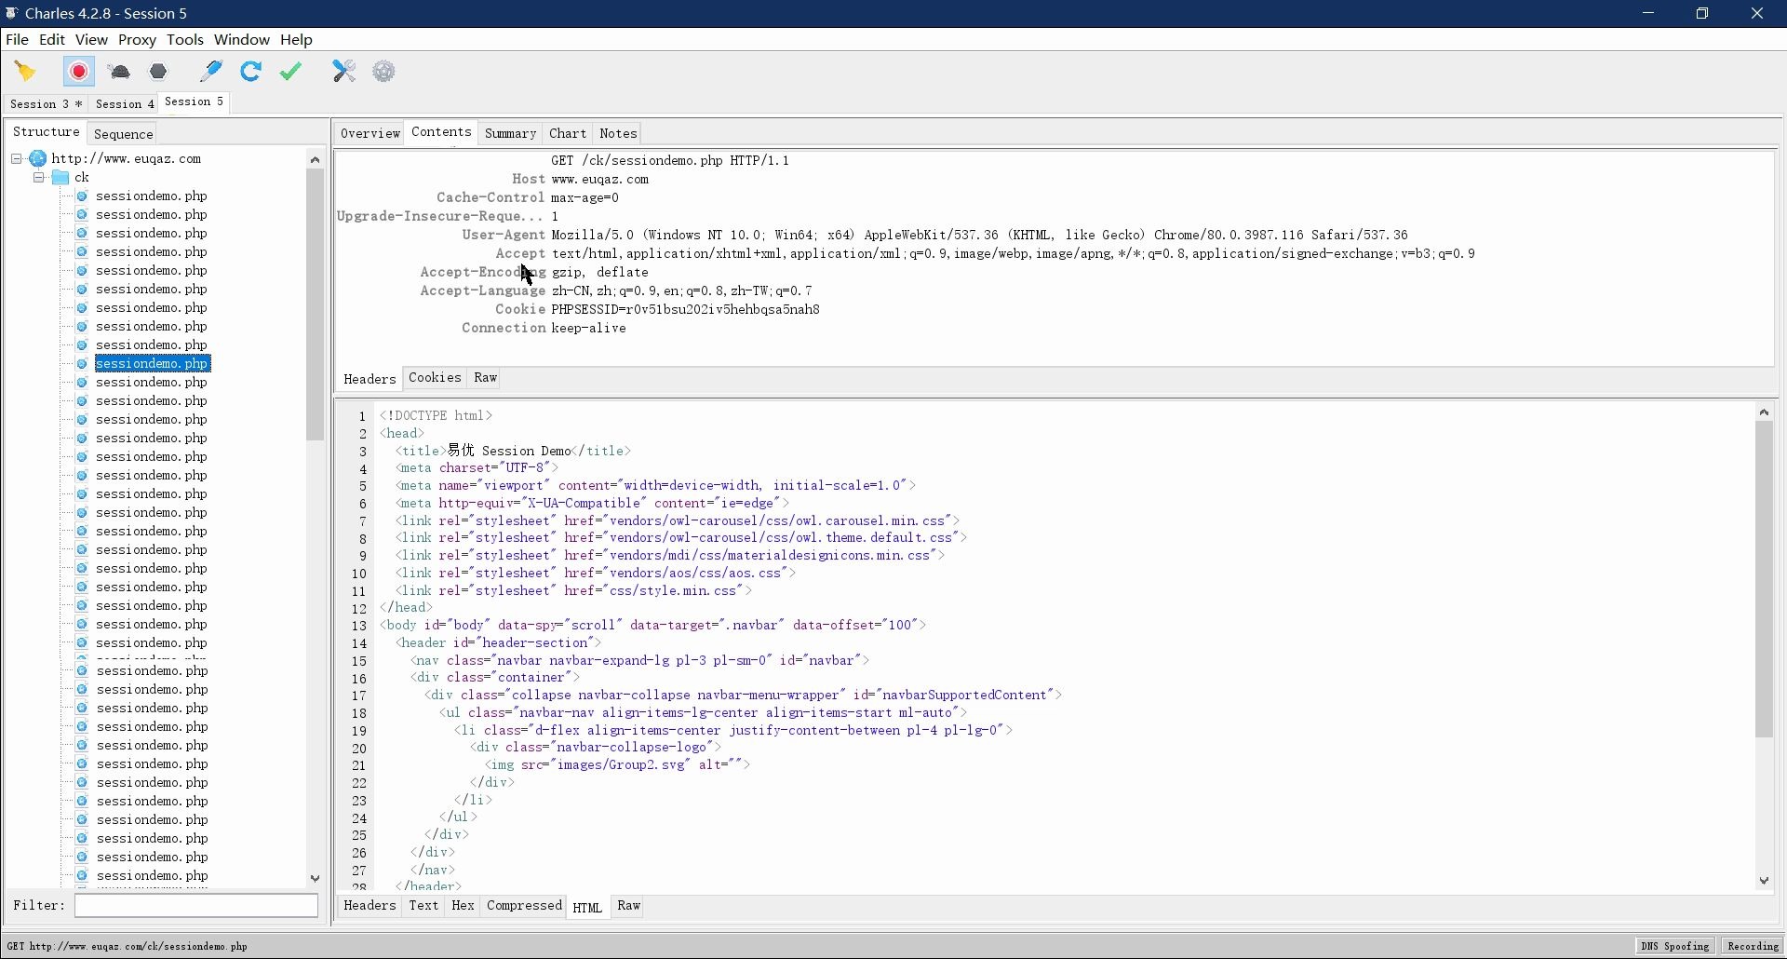This screenshot has height=959, width=1787.
Task: Click tree scrollbar down arrow
Action: click(x=315, y=878)
